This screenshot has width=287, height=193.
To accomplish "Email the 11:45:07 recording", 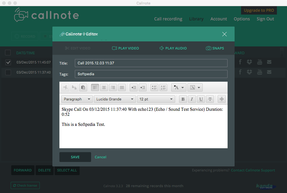I will pos(269,62).
